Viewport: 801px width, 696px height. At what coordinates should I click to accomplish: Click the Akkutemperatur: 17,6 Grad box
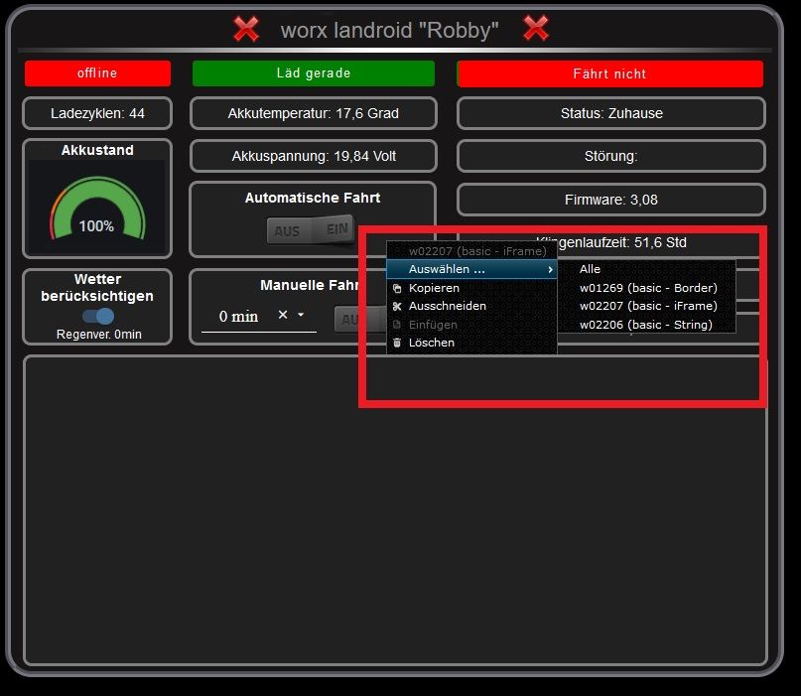314,113
